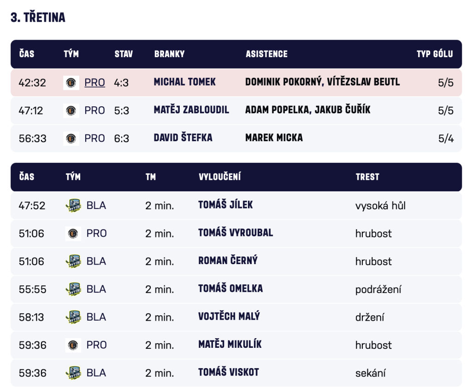Open the underlined PRO team link at 42:32
472x392 pixels.
(94, 83)
